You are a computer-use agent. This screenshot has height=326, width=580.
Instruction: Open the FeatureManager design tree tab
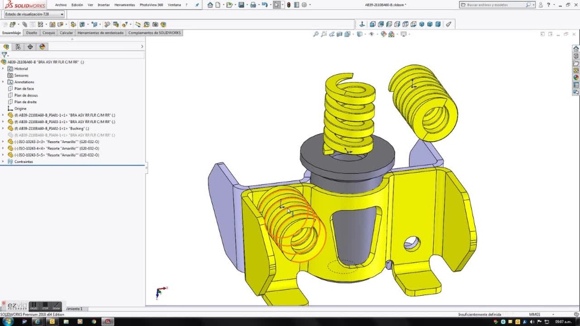[x=7, y=46]
